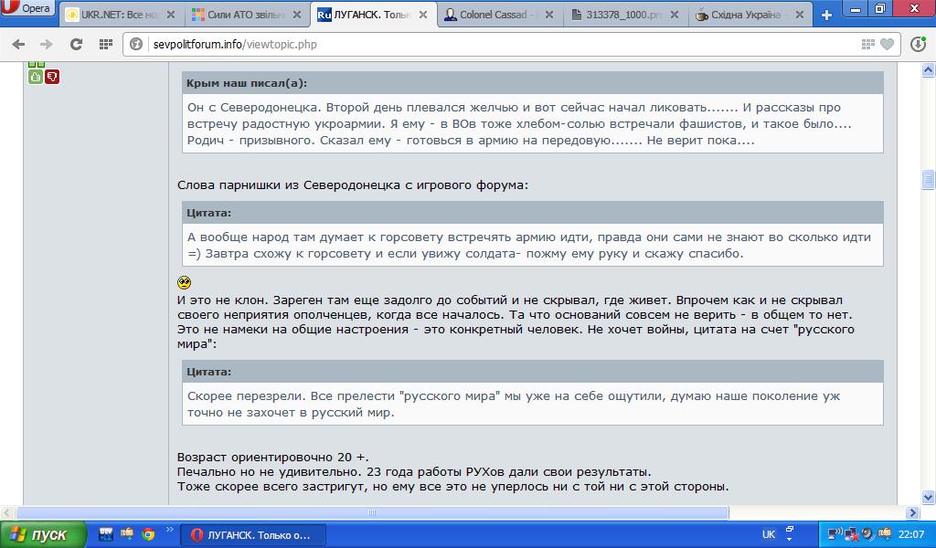Expand the hidden quick launch items
This screenshot has height=548, width=936.
pyautogui.click(x=170, y=529)
